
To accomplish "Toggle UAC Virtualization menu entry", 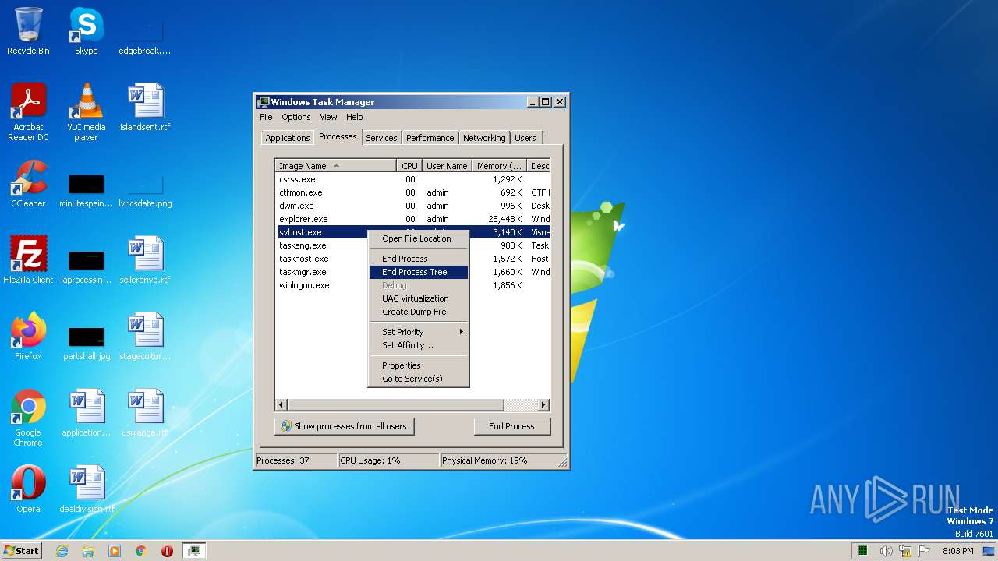I will (418, 298).
